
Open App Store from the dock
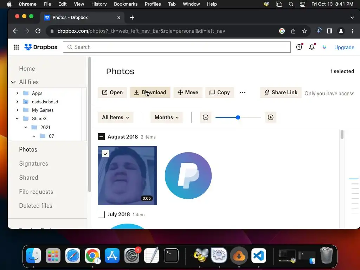pyautogui.click(x=112, y=255)
